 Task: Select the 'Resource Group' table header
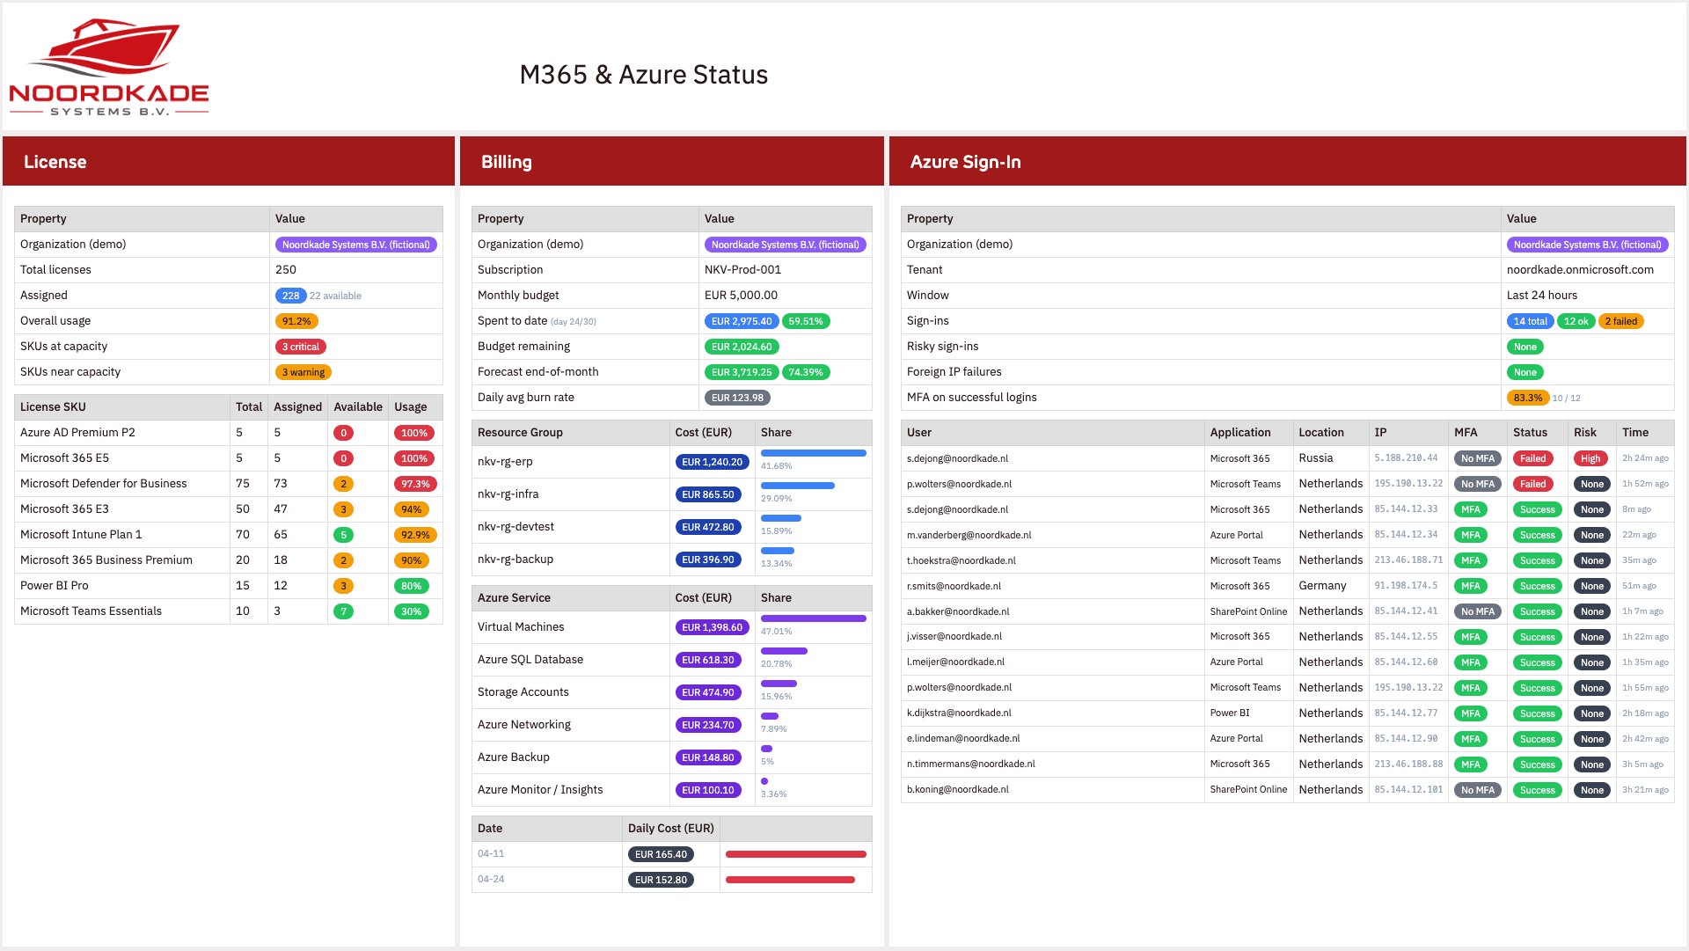click(519, 432)
